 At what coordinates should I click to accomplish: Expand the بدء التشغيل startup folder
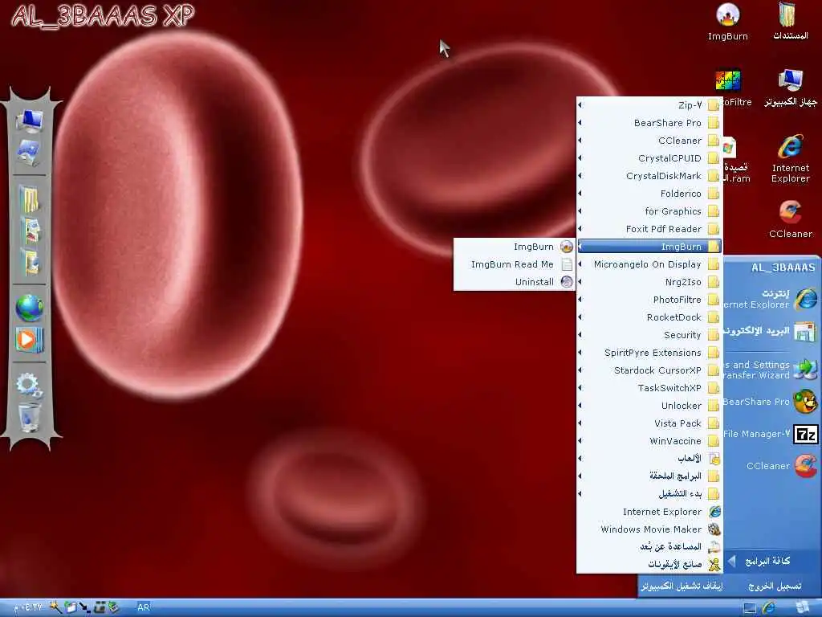(x=649, y=494)
